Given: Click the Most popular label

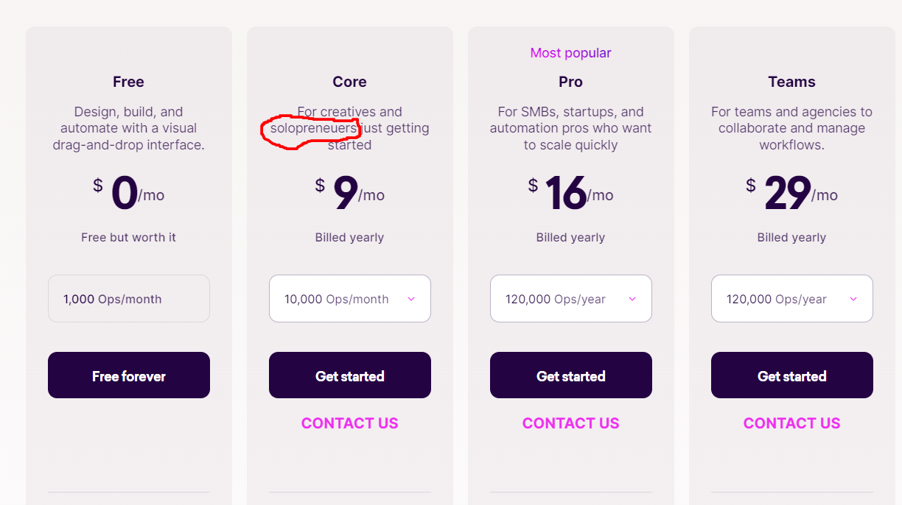Looking at the screenshot, I should (x=571, y=53).
